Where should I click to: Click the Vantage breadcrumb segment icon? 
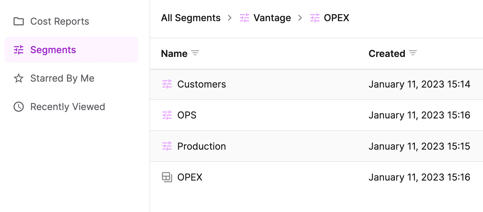pyautogui.click(x=244, y=18)
